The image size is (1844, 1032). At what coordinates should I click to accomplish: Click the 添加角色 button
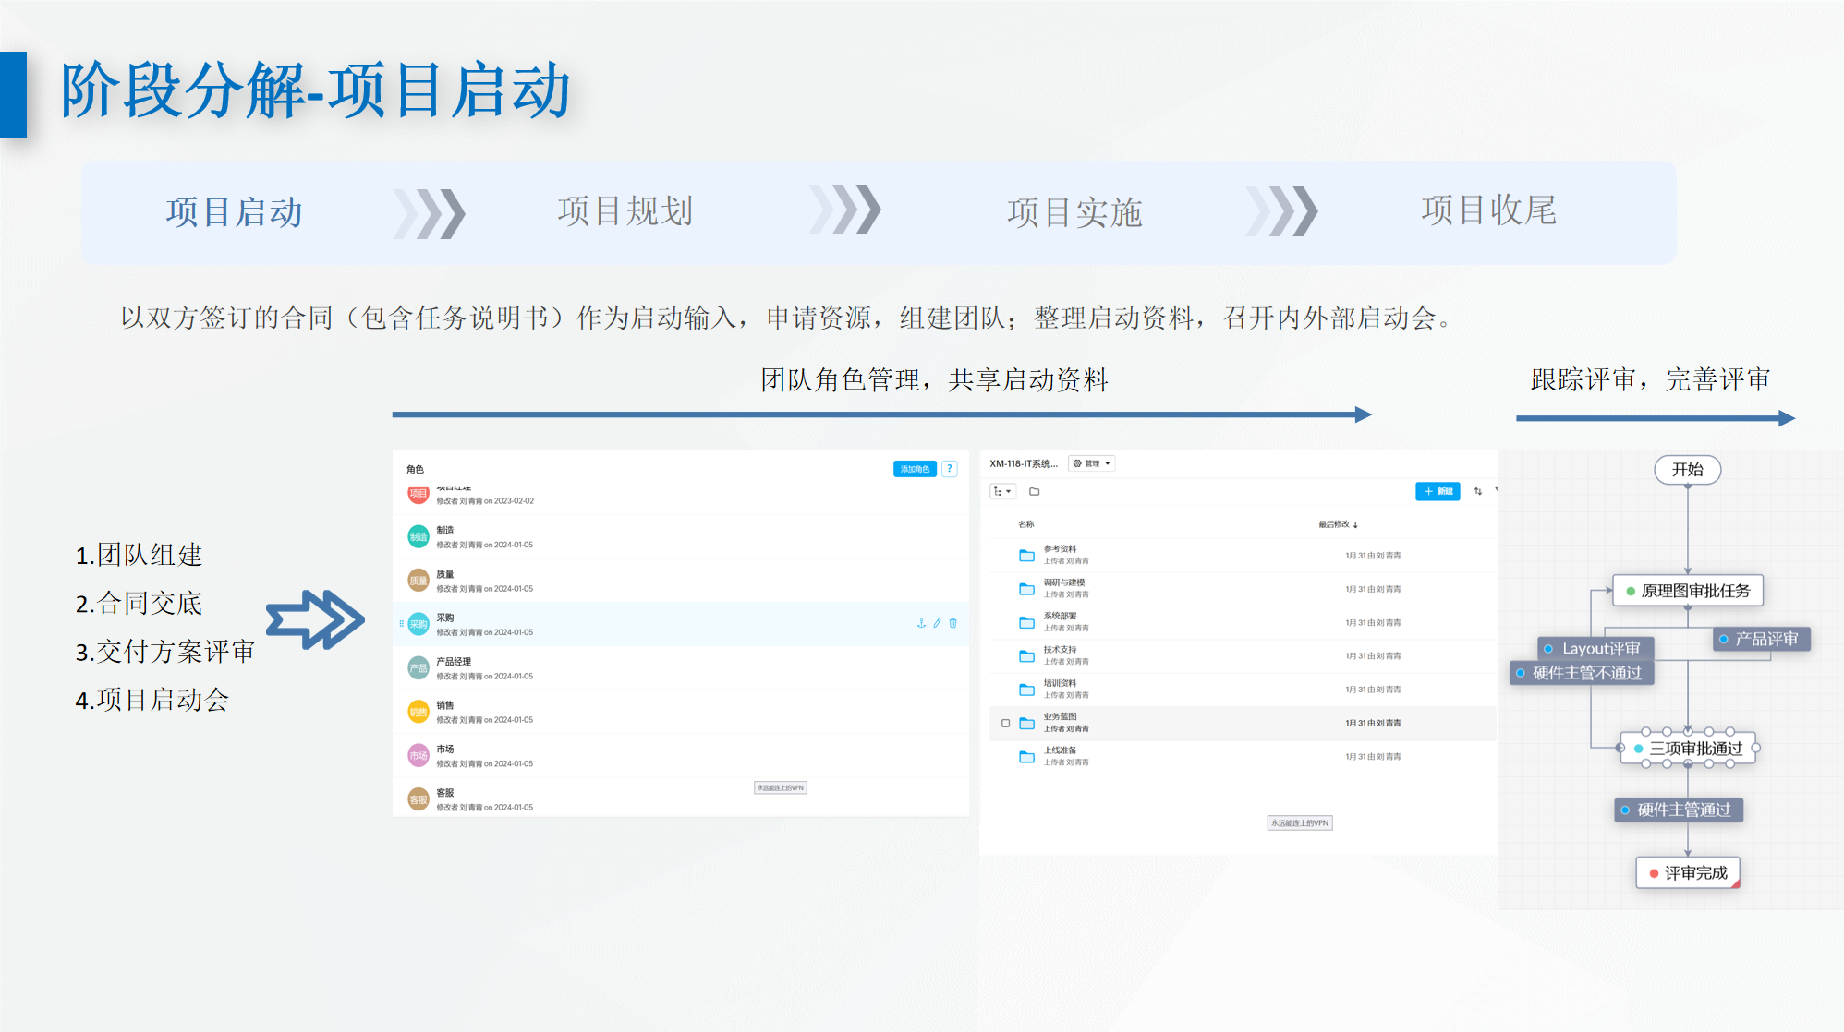915,469
